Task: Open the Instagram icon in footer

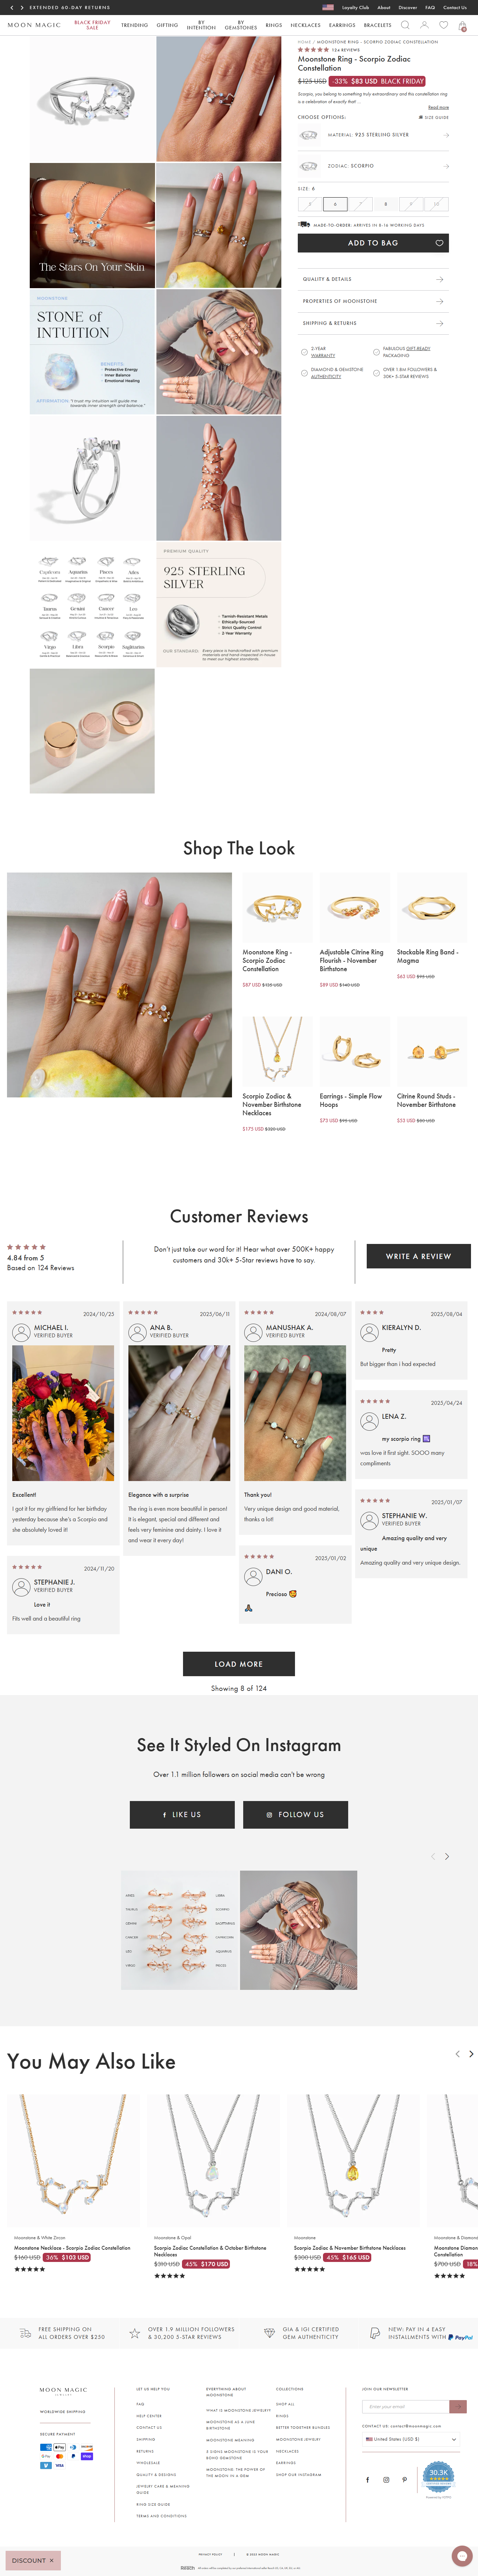Action: (x=386, y=2479)
